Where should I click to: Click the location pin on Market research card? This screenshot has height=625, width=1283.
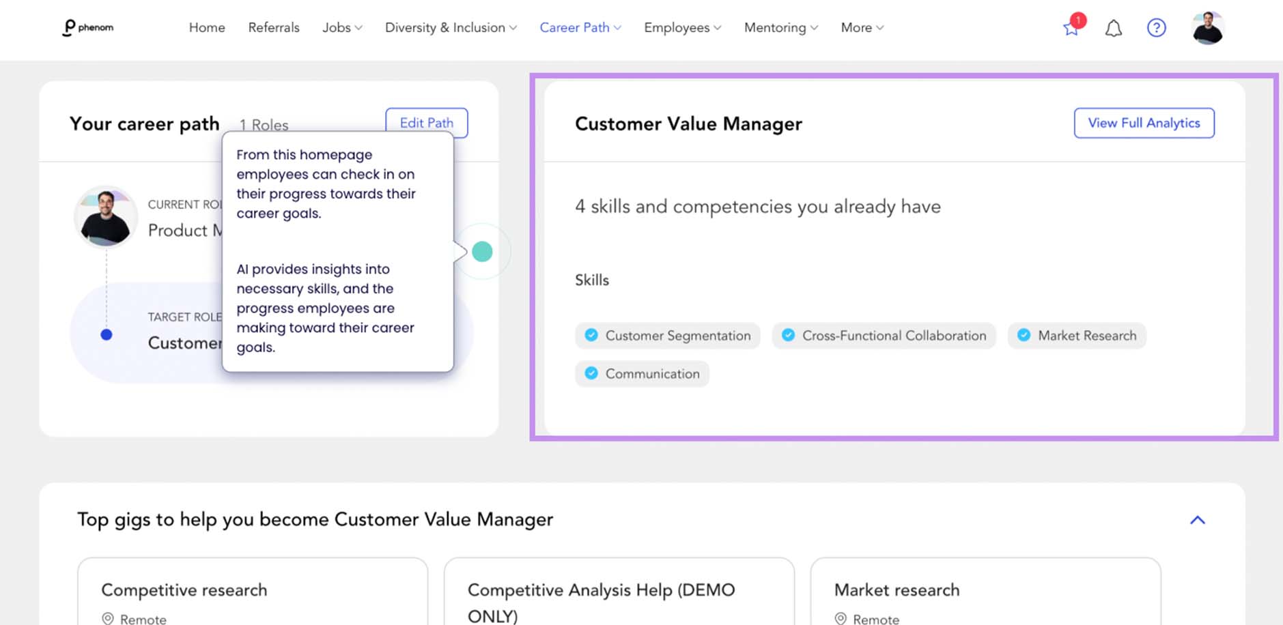(841, 619)
